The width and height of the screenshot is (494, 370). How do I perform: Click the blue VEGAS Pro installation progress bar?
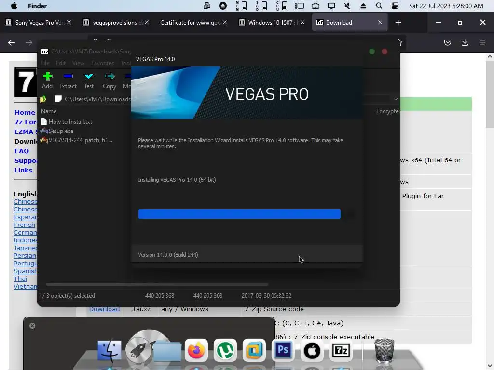pos(239,214)
